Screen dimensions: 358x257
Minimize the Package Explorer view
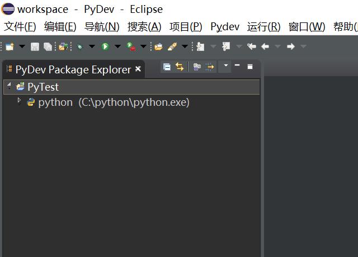pos(237,66)
